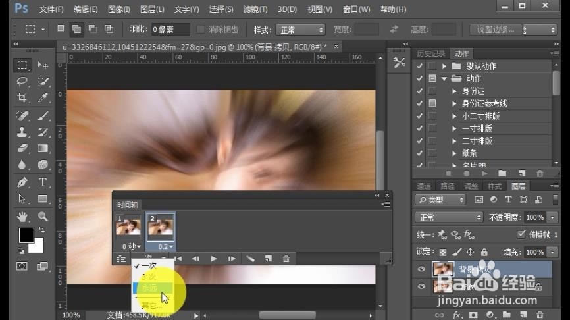Duplicate selected frame in timeline
The image size is (570, 320).
coord(269,259)
